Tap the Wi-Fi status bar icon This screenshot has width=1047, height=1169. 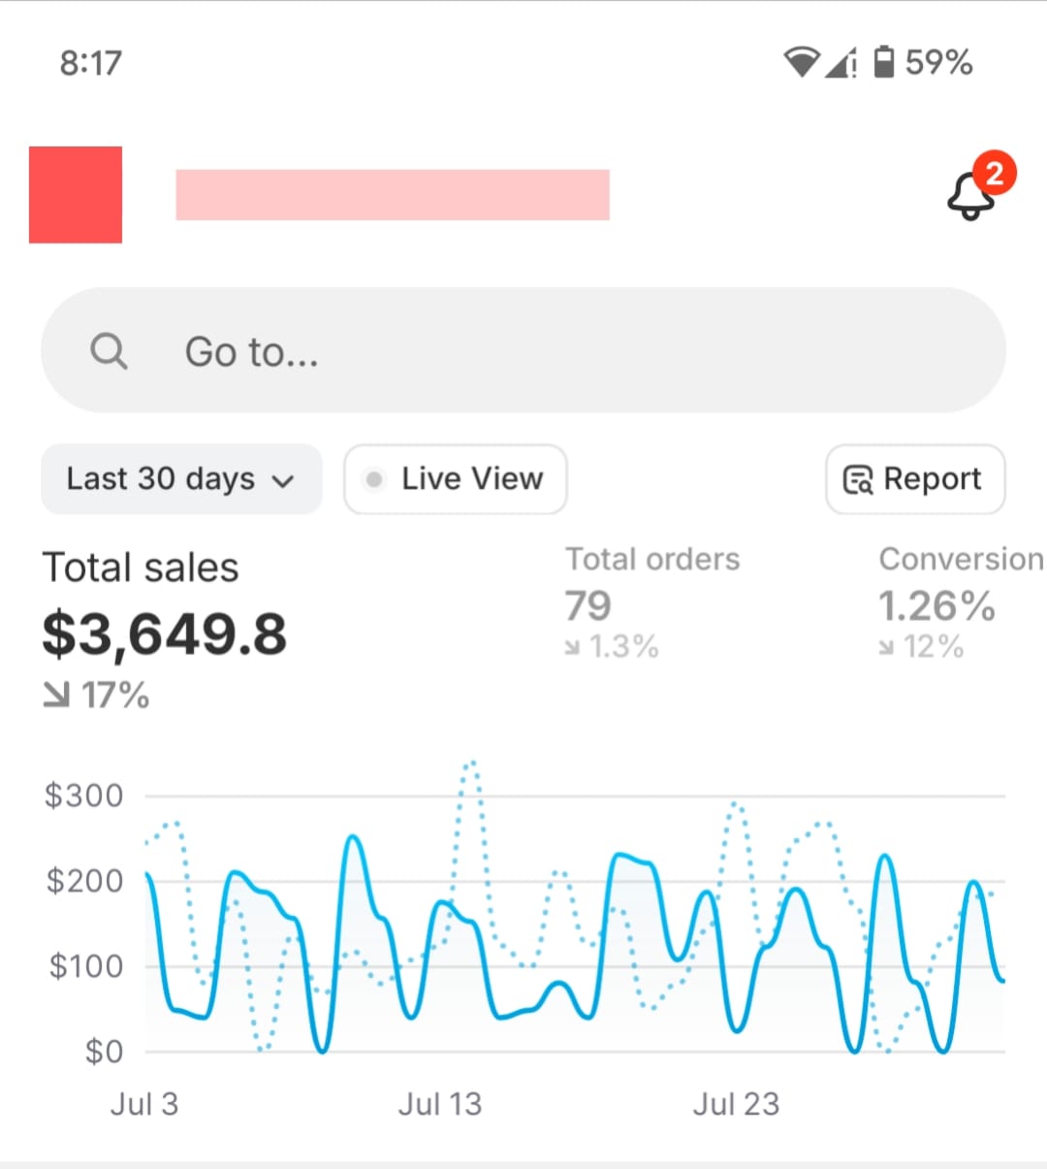click(801, 63)
